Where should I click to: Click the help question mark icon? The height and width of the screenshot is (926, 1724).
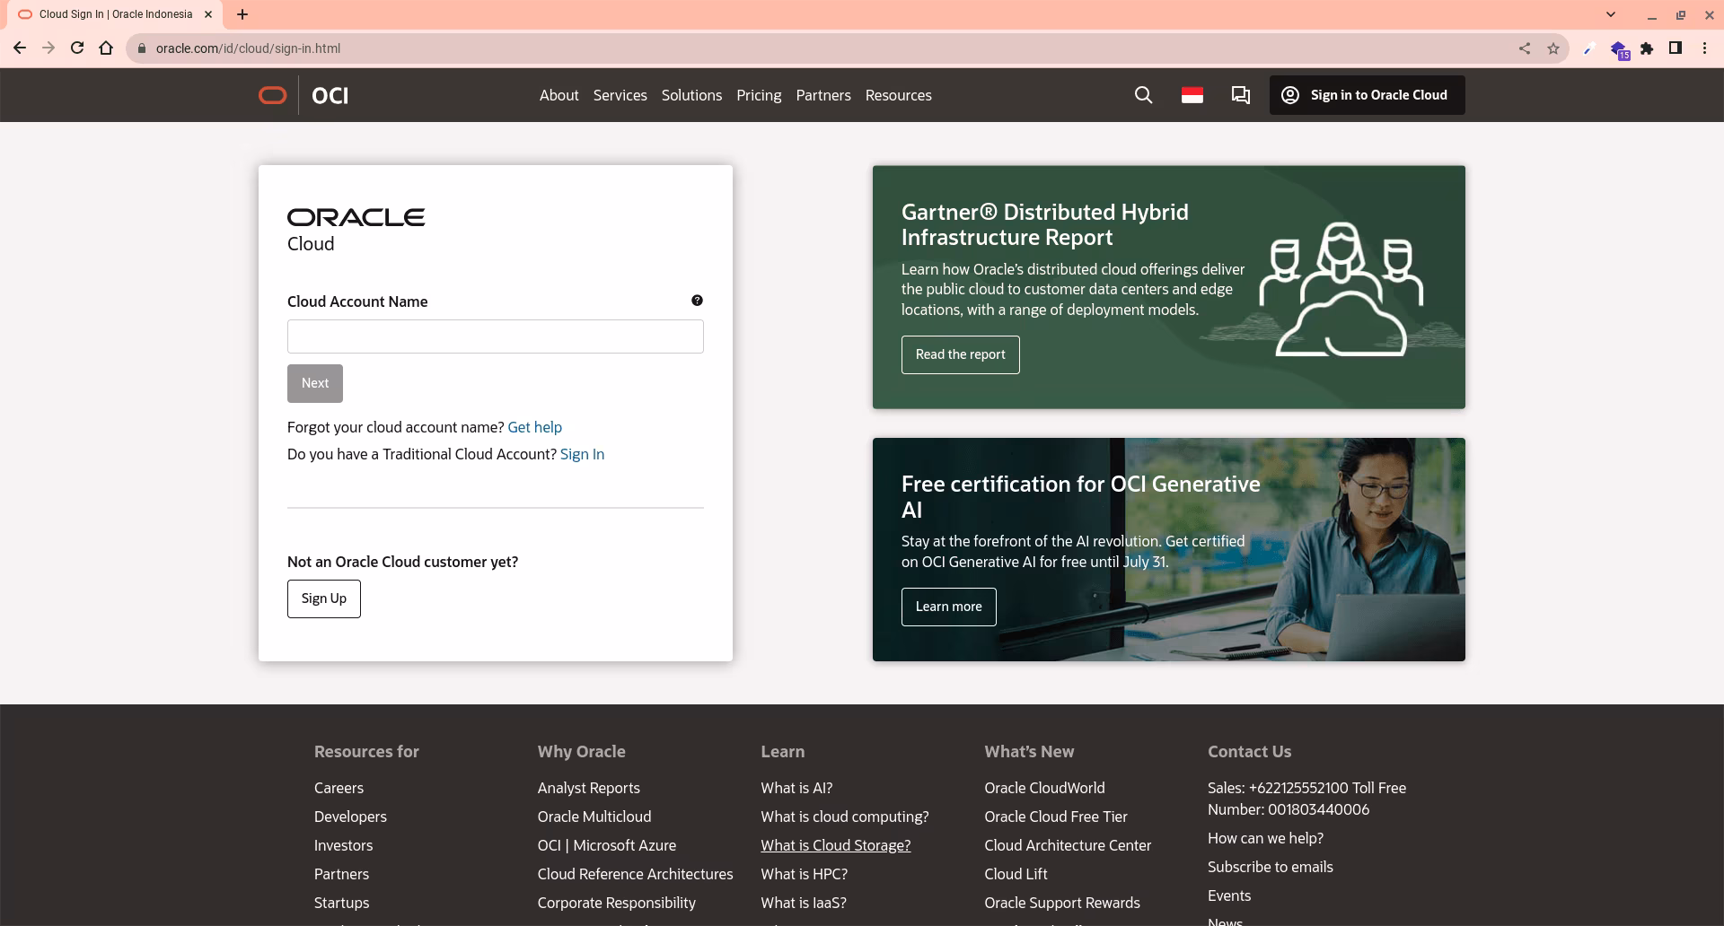(697, 301)
